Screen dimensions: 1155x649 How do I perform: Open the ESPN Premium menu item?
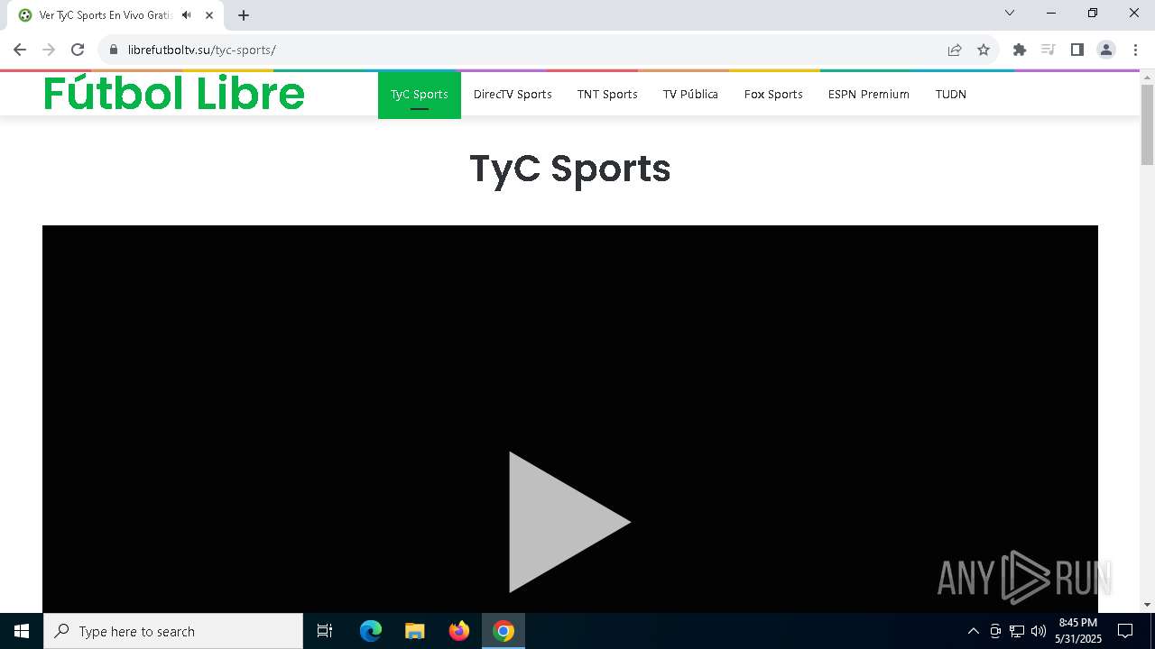tap(869, 94)
